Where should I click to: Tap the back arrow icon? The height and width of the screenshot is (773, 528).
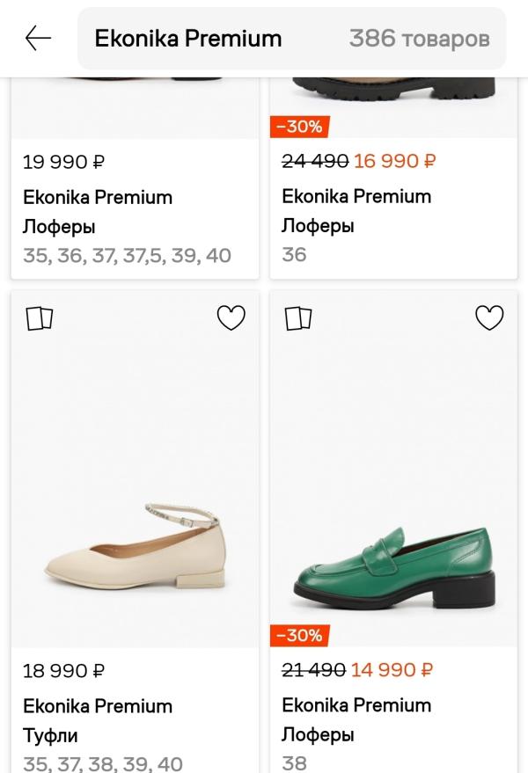38,38
